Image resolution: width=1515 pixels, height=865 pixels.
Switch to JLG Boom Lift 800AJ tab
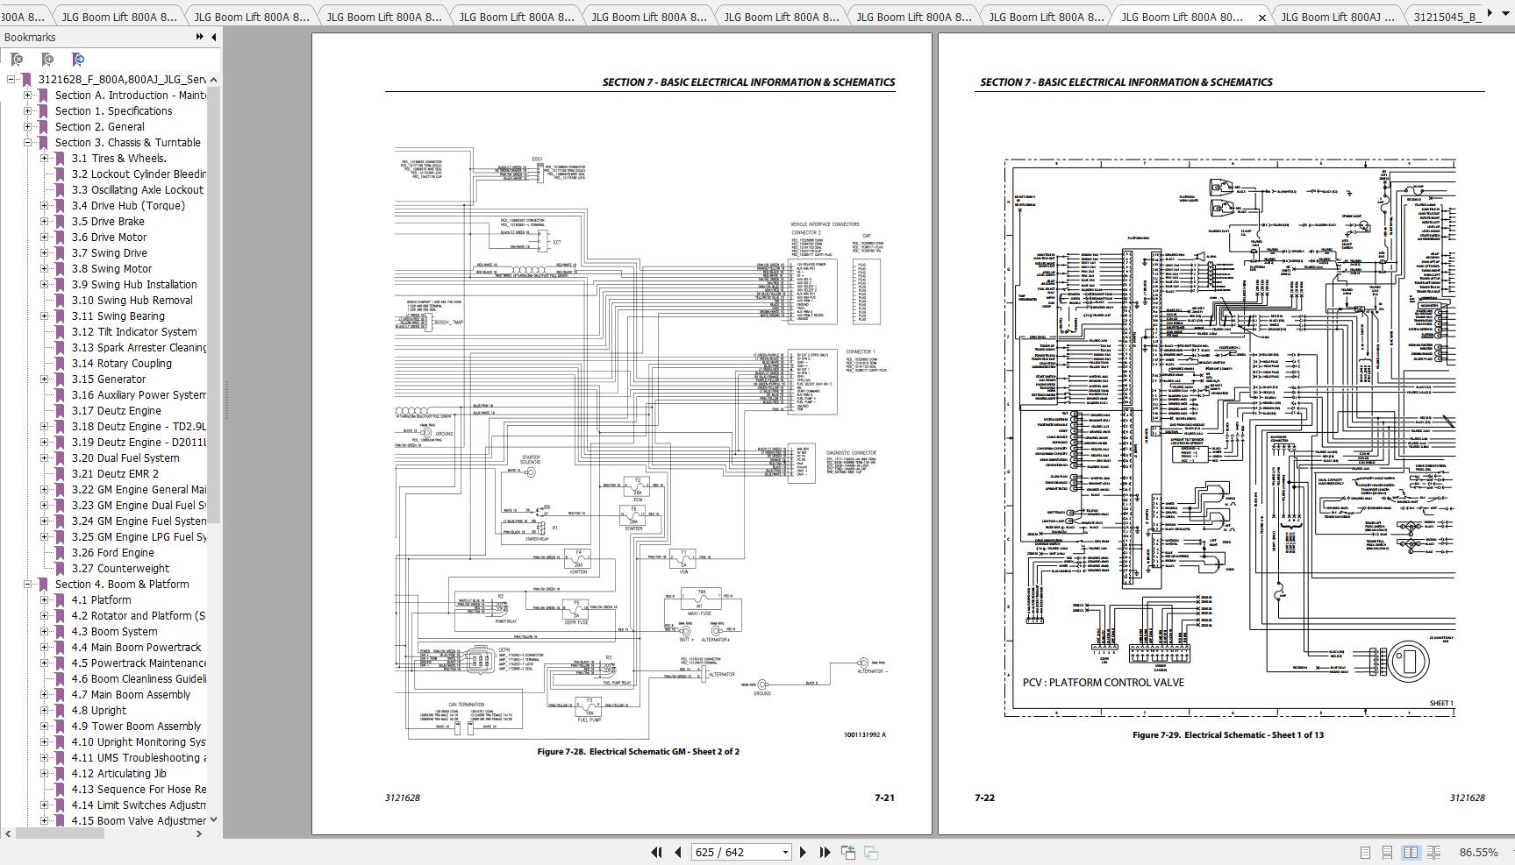1336,17
